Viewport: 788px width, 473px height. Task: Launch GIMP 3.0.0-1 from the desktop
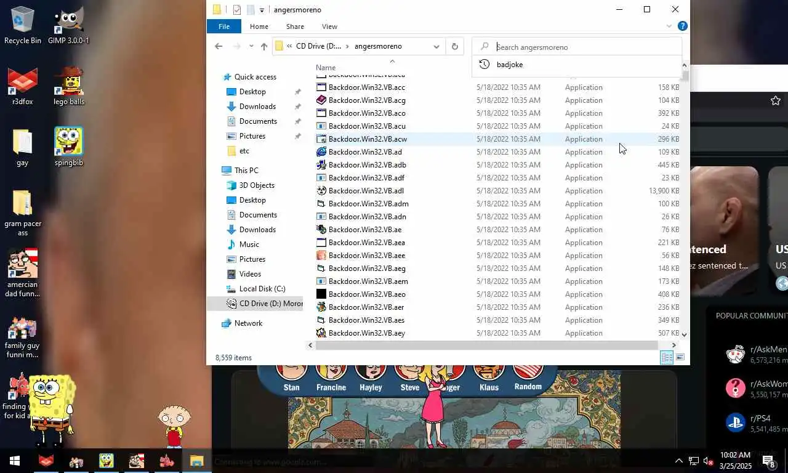coord(68,25)
